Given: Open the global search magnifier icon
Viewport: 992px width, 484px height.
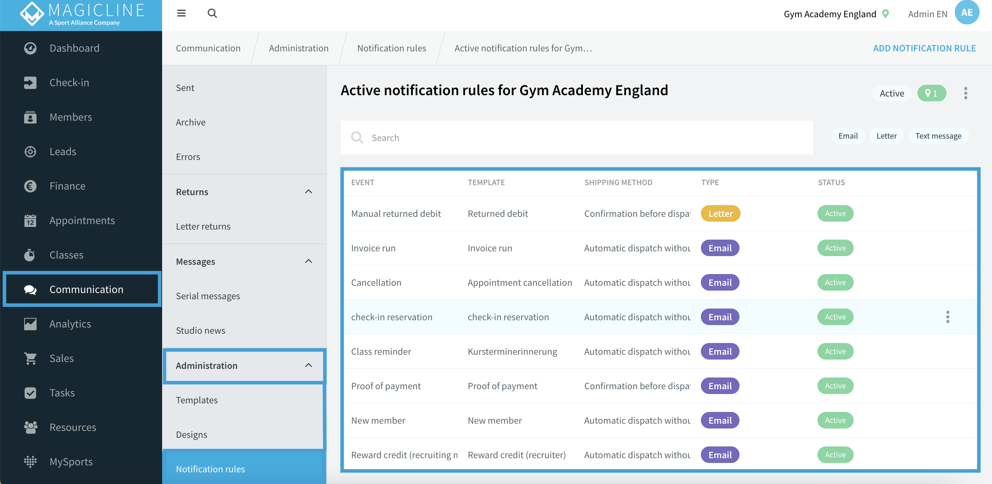Looking at the screenshot, I should coord(212,13).
